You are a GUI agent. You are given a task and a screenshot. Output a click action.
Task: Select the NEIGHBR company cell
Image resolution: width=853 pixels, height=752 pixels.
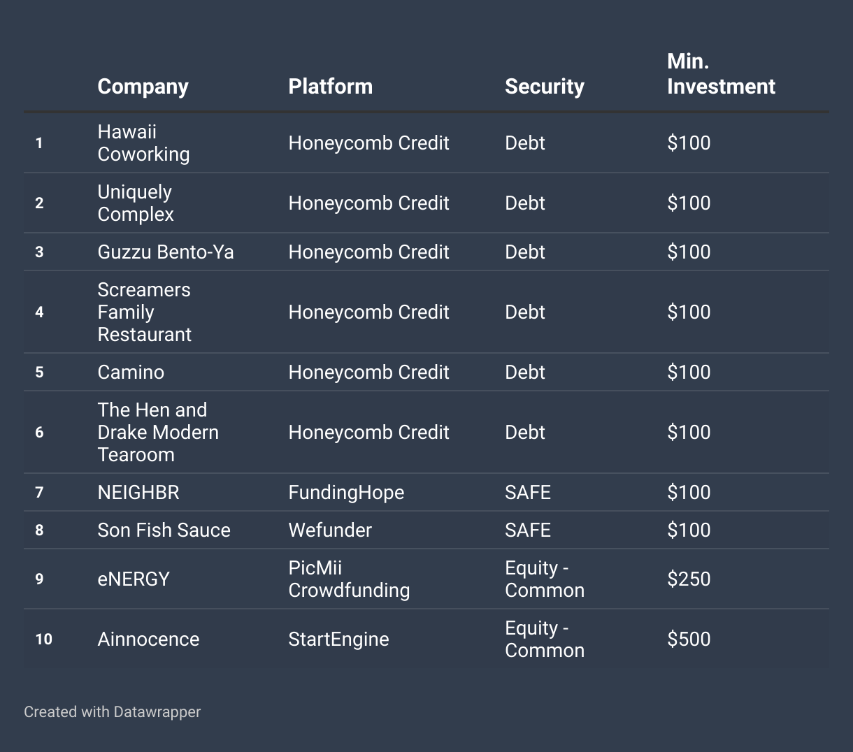[138, 493]
